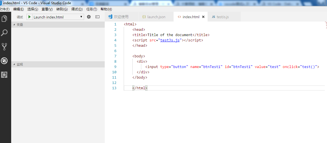Open the 查看(V) menu
Image resolution: width=327 pixels, height=143 pixels.
tap(47, 9)
